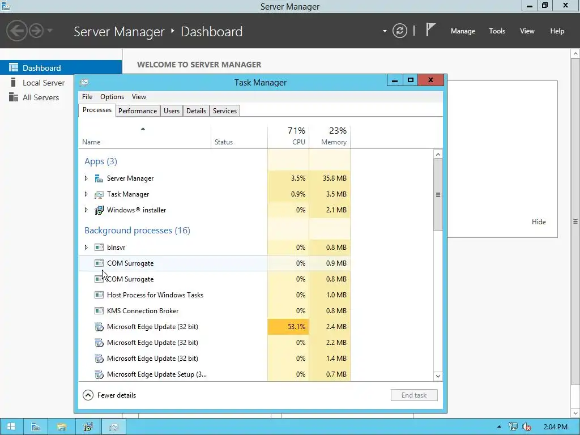The width and height of the screenshot is (580, 435).
Task: Select All Servers in sidebar
Action: pos(41,97)
